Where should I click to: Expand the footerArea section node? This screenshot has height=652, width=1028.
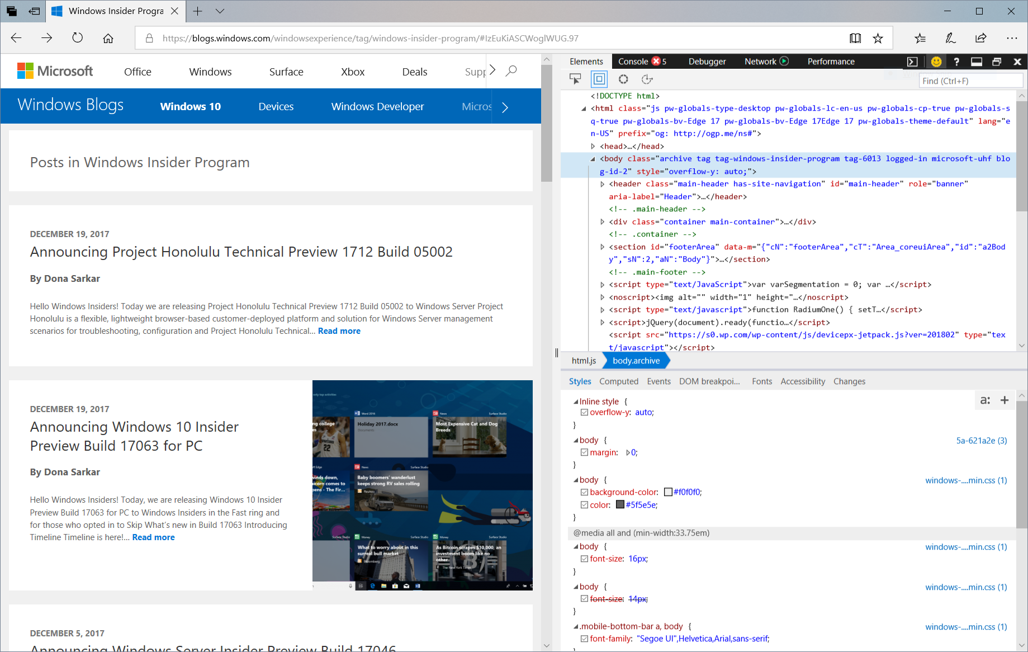pos(602,247)
